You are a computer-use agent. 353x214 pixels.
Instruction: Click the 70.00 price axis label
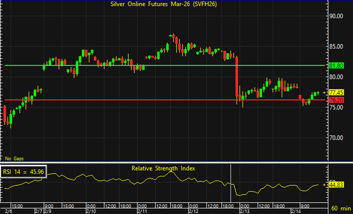click(337, 138)
